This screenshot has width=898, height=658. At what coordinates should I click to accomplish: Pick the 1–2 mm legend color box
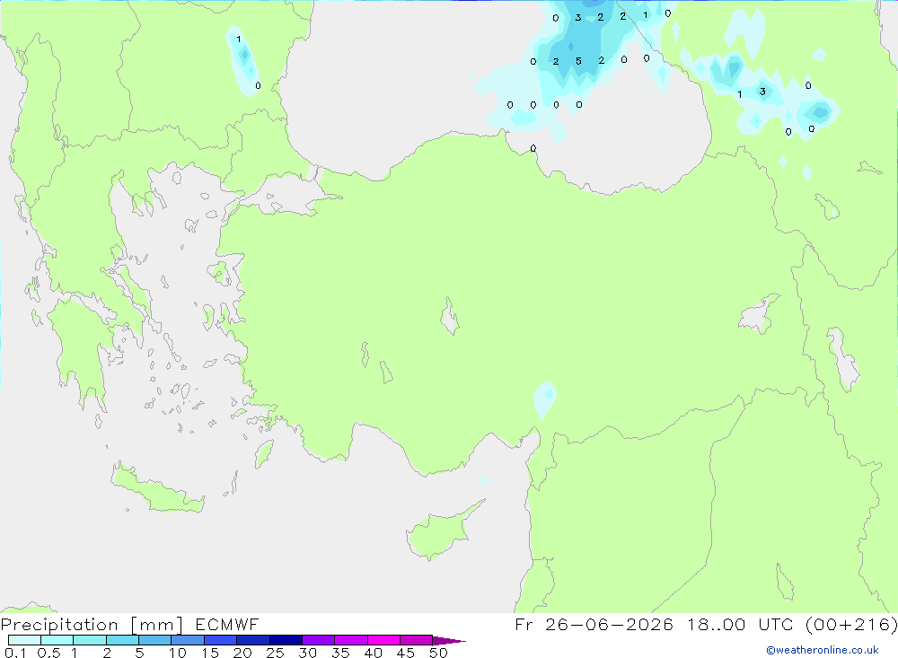click(89, 640)
